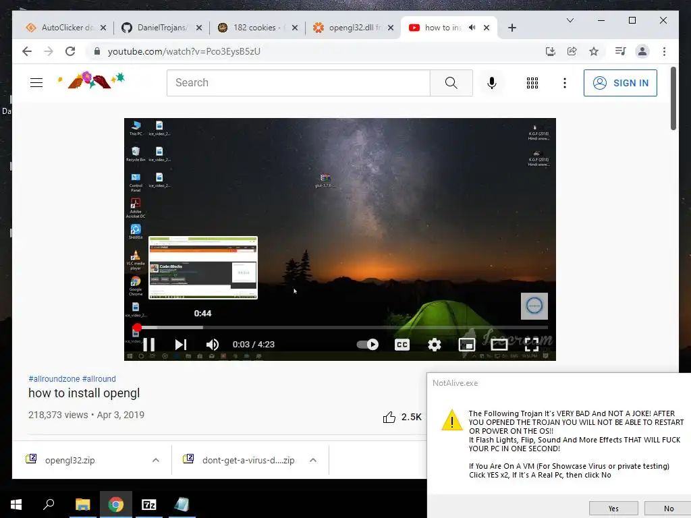
Task: Click the SIGN IN button
Action: point(620,83)
